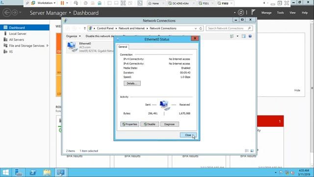314x177 pixels.
Task: Click the Search Network Connections field
Action: [x=229, y=29]
